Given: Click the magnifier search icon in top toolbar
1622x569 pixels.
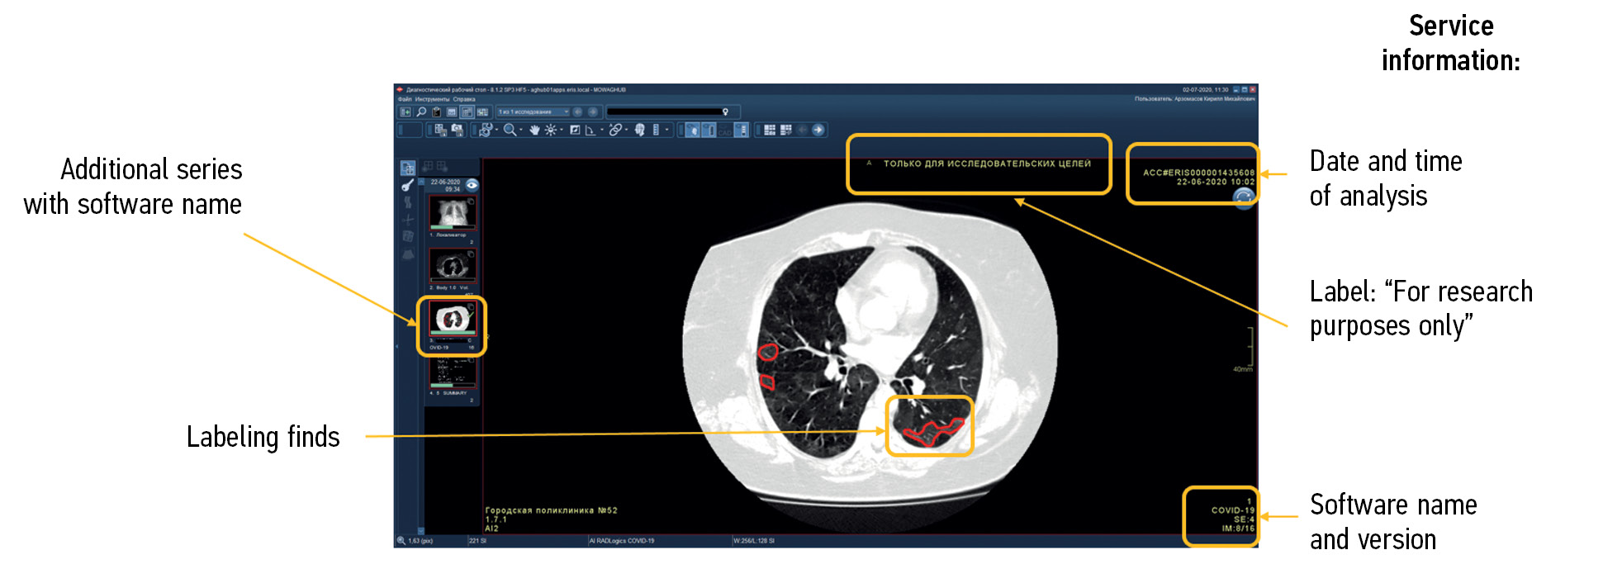Looking at the screenshot, I should (421, 112).
